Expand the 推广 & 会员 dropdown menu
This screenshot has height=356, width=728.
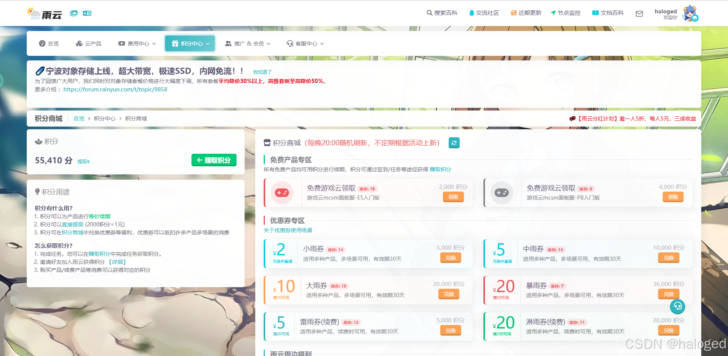pos(248,44)
